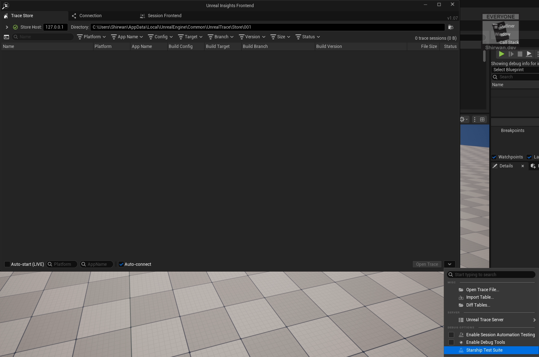Click the Directory path field

click(268, 27)
